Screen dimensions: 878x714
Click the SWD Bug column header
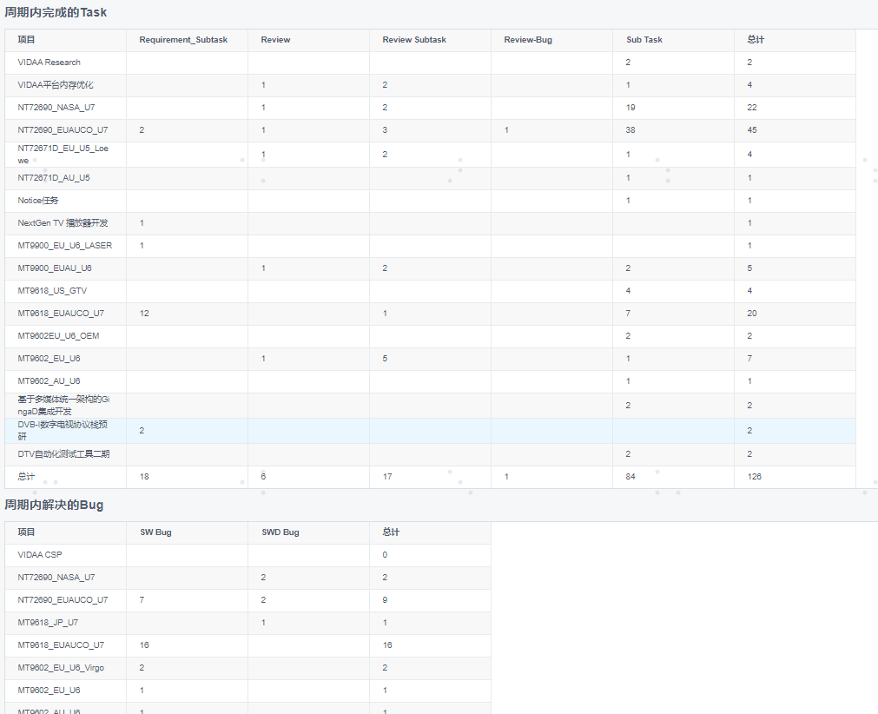click(280, 532)
